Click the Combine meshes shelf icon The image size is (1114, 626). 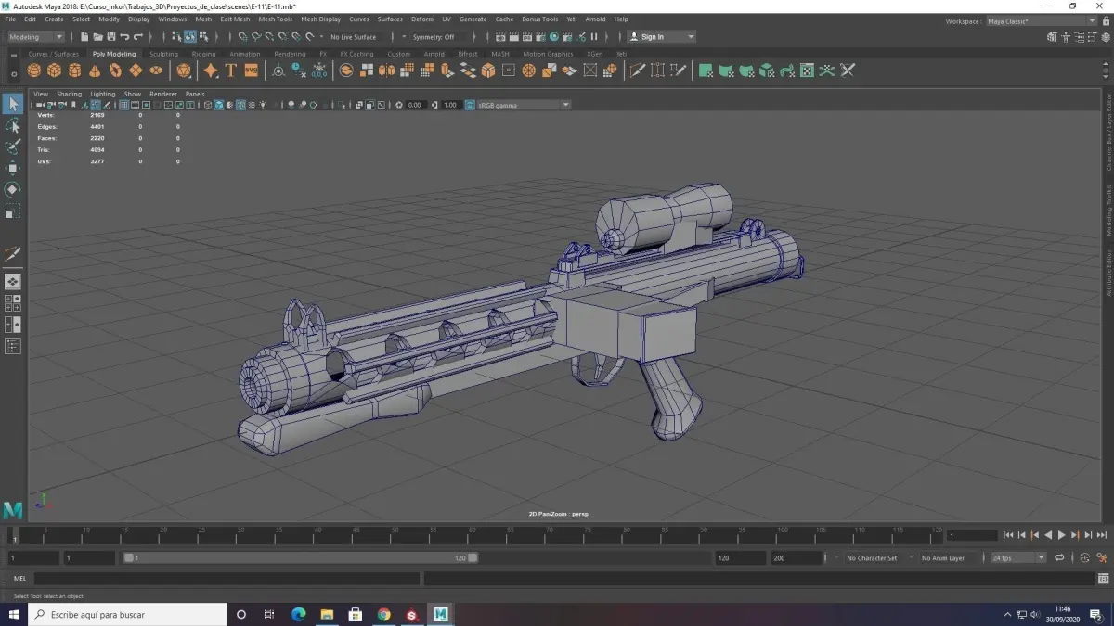point(346,70)
